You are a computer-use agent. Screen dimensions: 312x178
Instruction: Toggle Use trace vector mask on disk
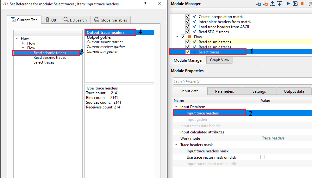pyautogui.click(x=263, y=157)
